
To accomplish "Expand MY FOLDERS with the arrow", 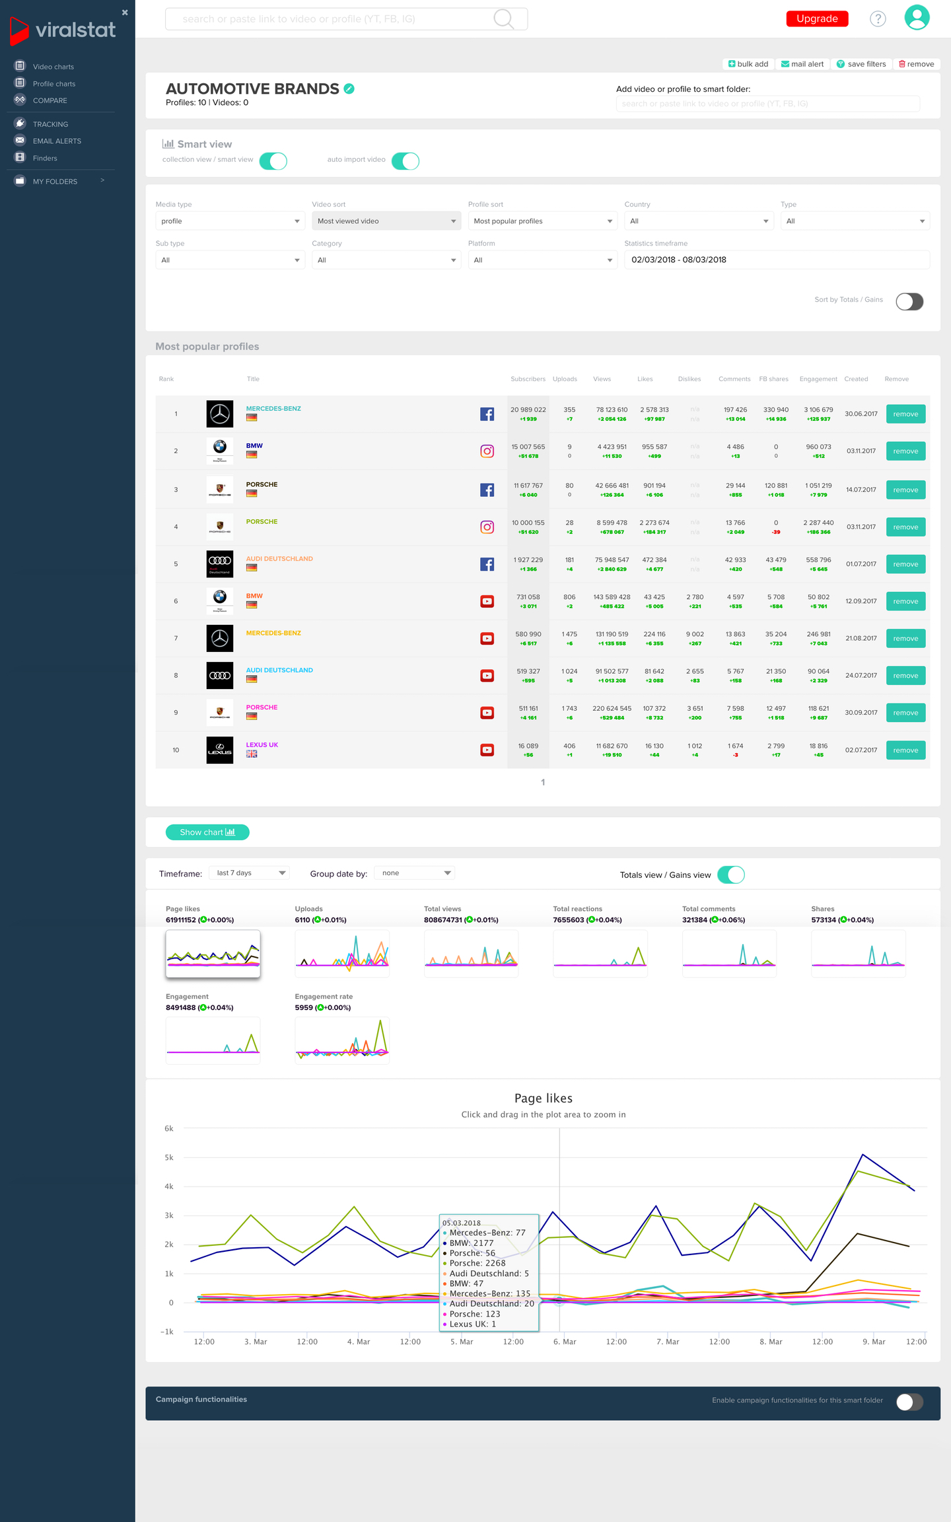I will (102, 180).
